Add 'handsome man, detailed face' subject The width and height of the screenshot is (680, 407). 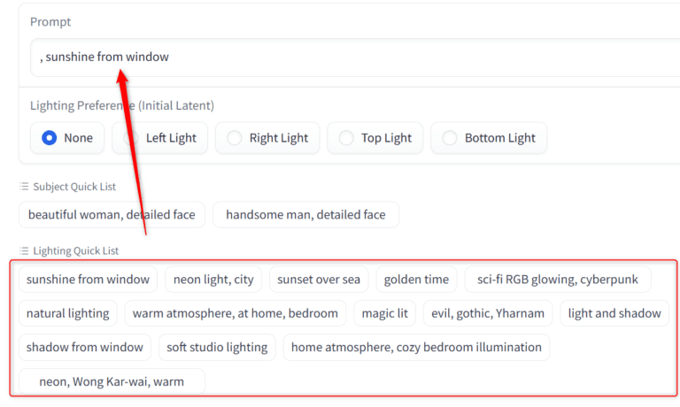click(305, 215)
